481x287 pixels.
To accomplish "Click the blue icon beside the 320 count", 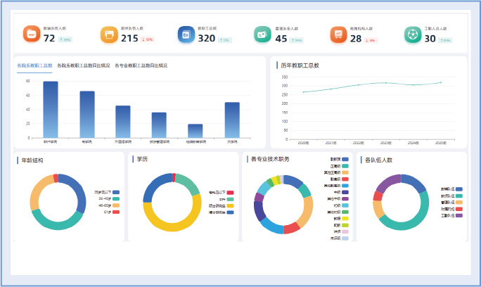I will tap(186, 34).
